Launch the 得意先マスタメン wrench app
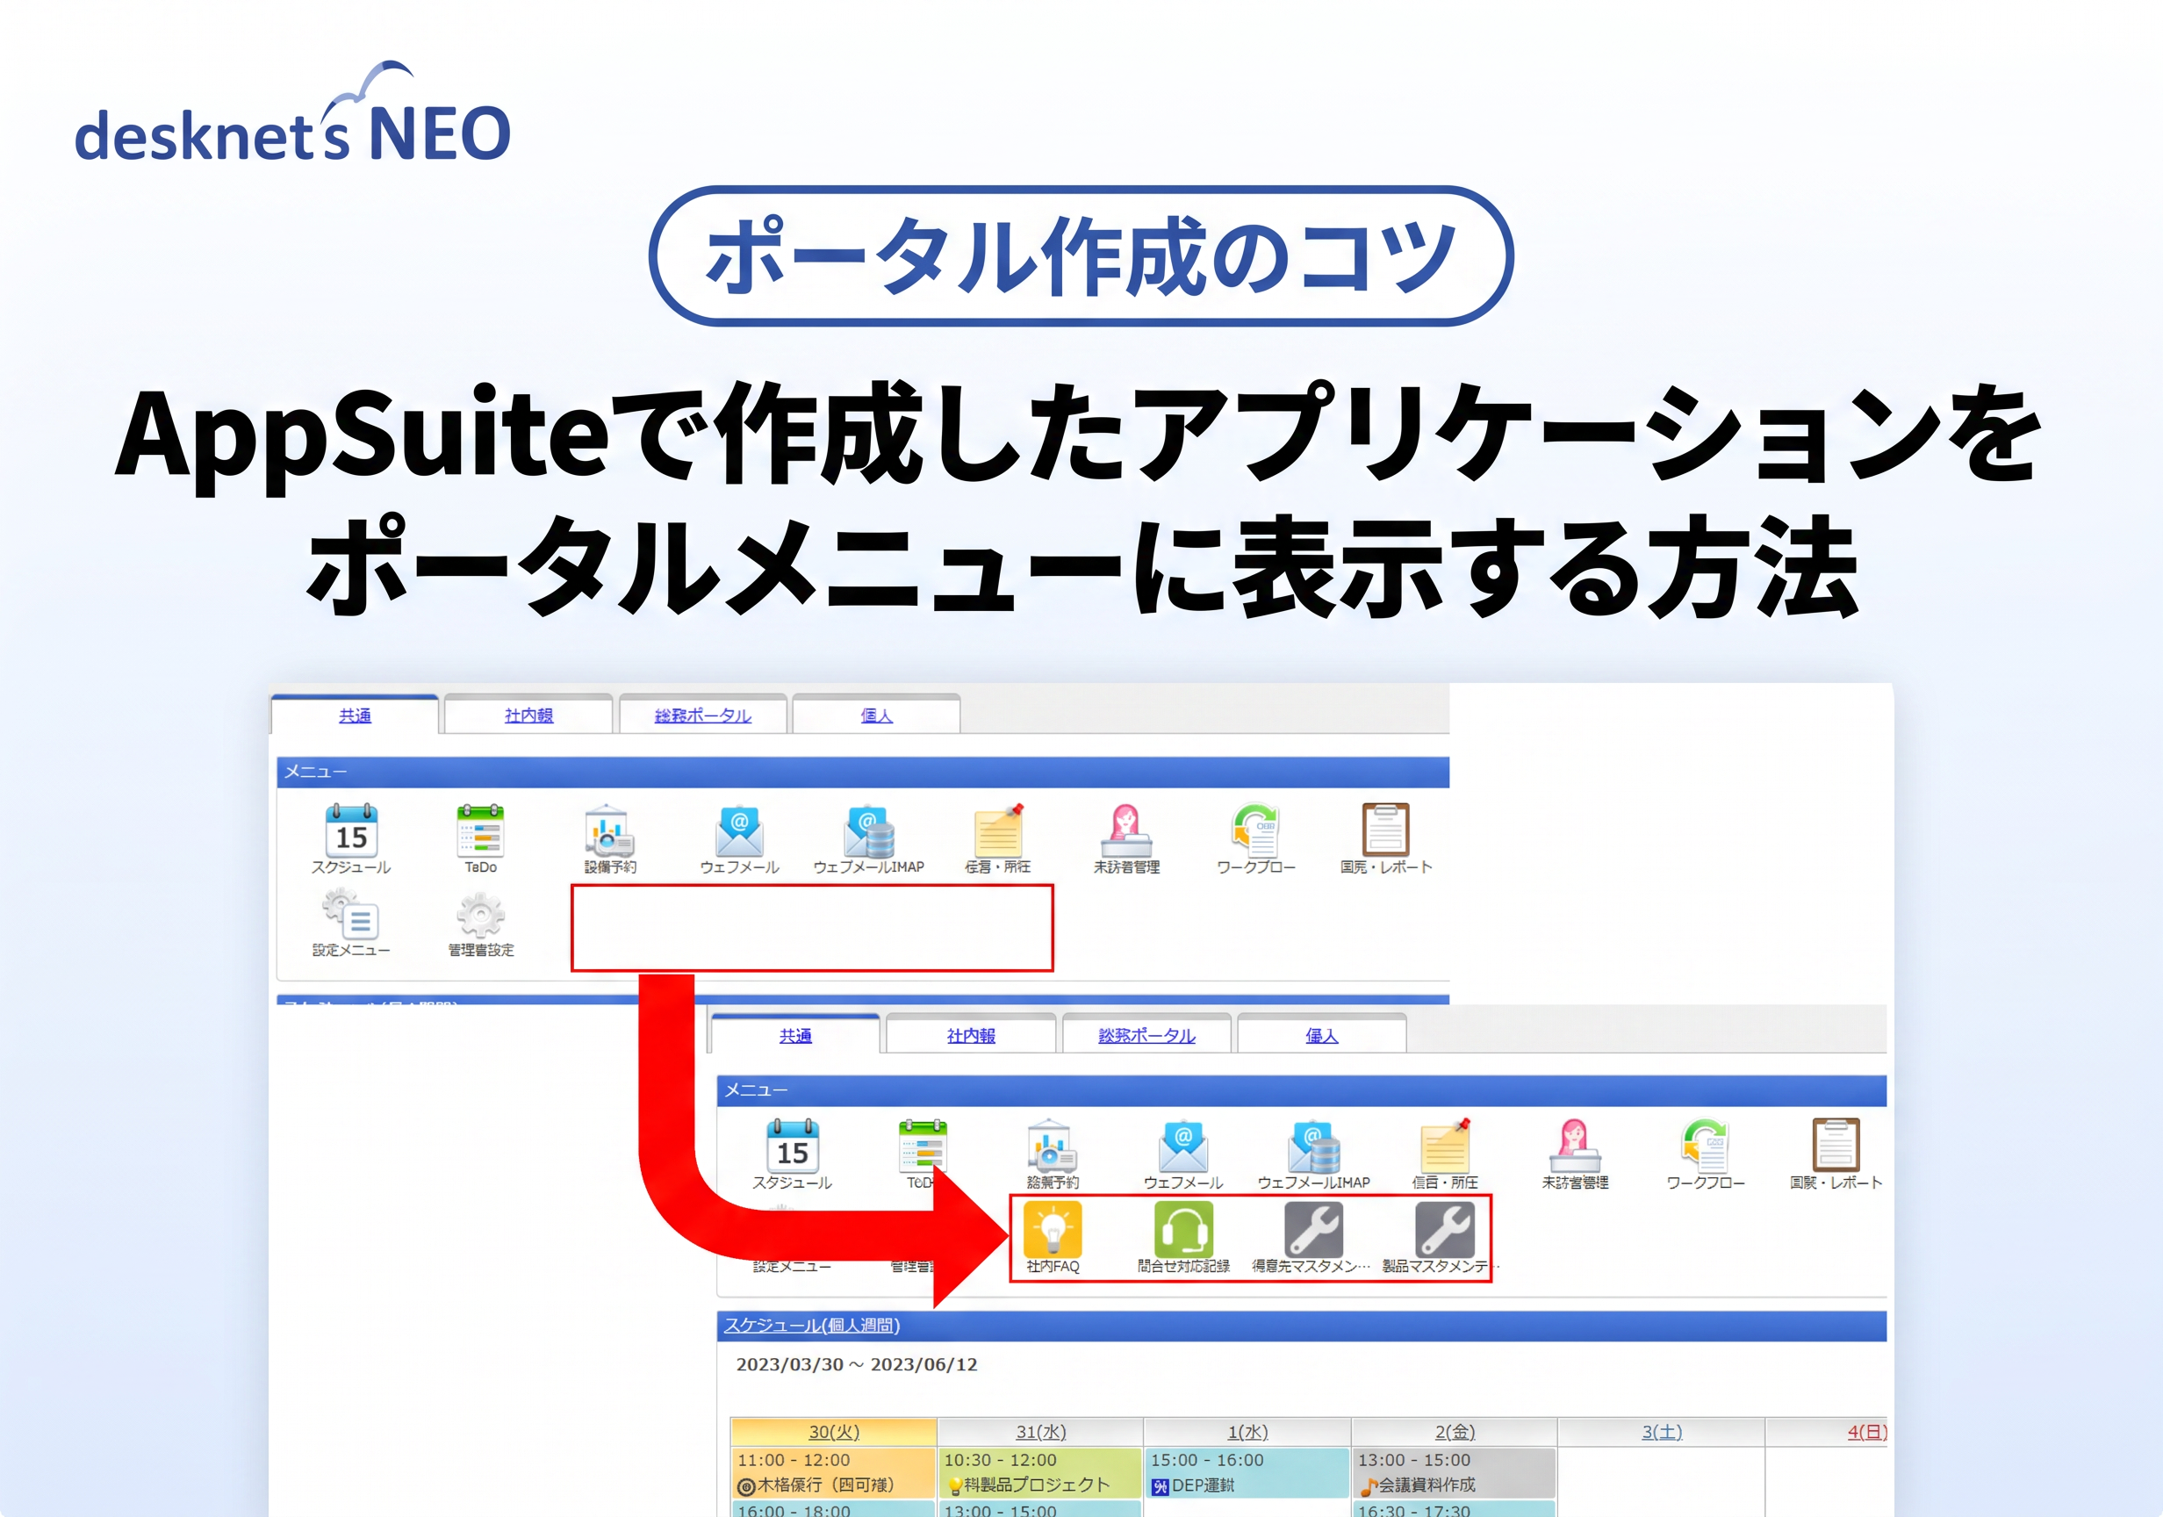This screenshot has width=2163, height=1517. [x=1313, y=1229]
